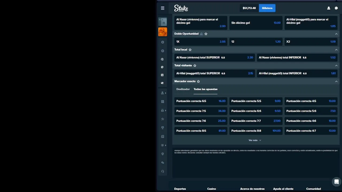Expand arrow next to handshake sidebar icon

point(166,145)
